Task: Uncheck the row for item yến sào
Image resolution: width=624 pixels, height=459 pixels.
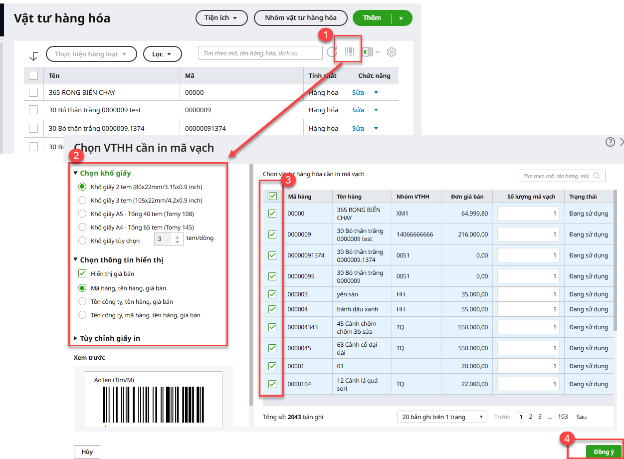Action: 272,294
